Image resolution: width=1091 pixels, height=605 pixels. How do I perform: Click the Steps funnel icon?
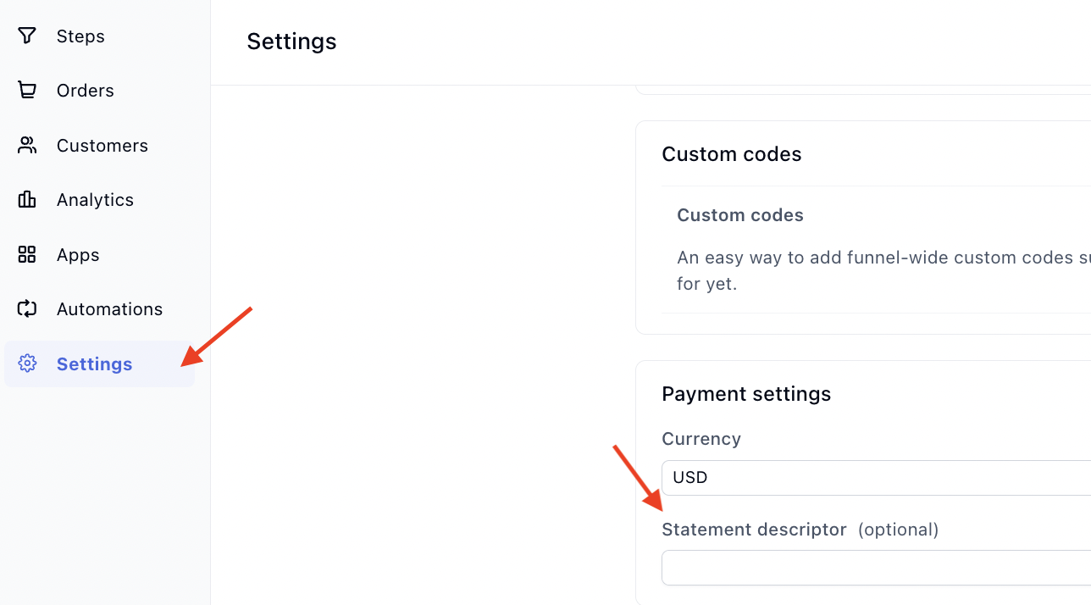[27, 36]
